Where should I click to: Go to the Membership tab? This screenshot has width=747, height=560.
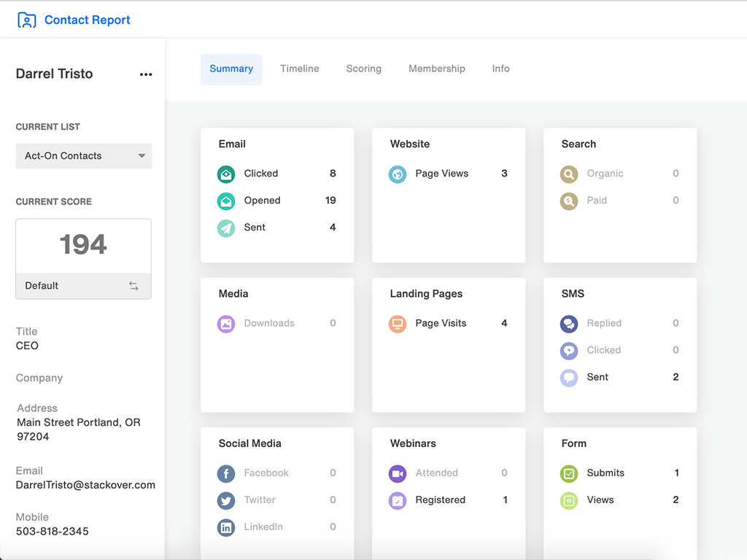click(437, 69)
